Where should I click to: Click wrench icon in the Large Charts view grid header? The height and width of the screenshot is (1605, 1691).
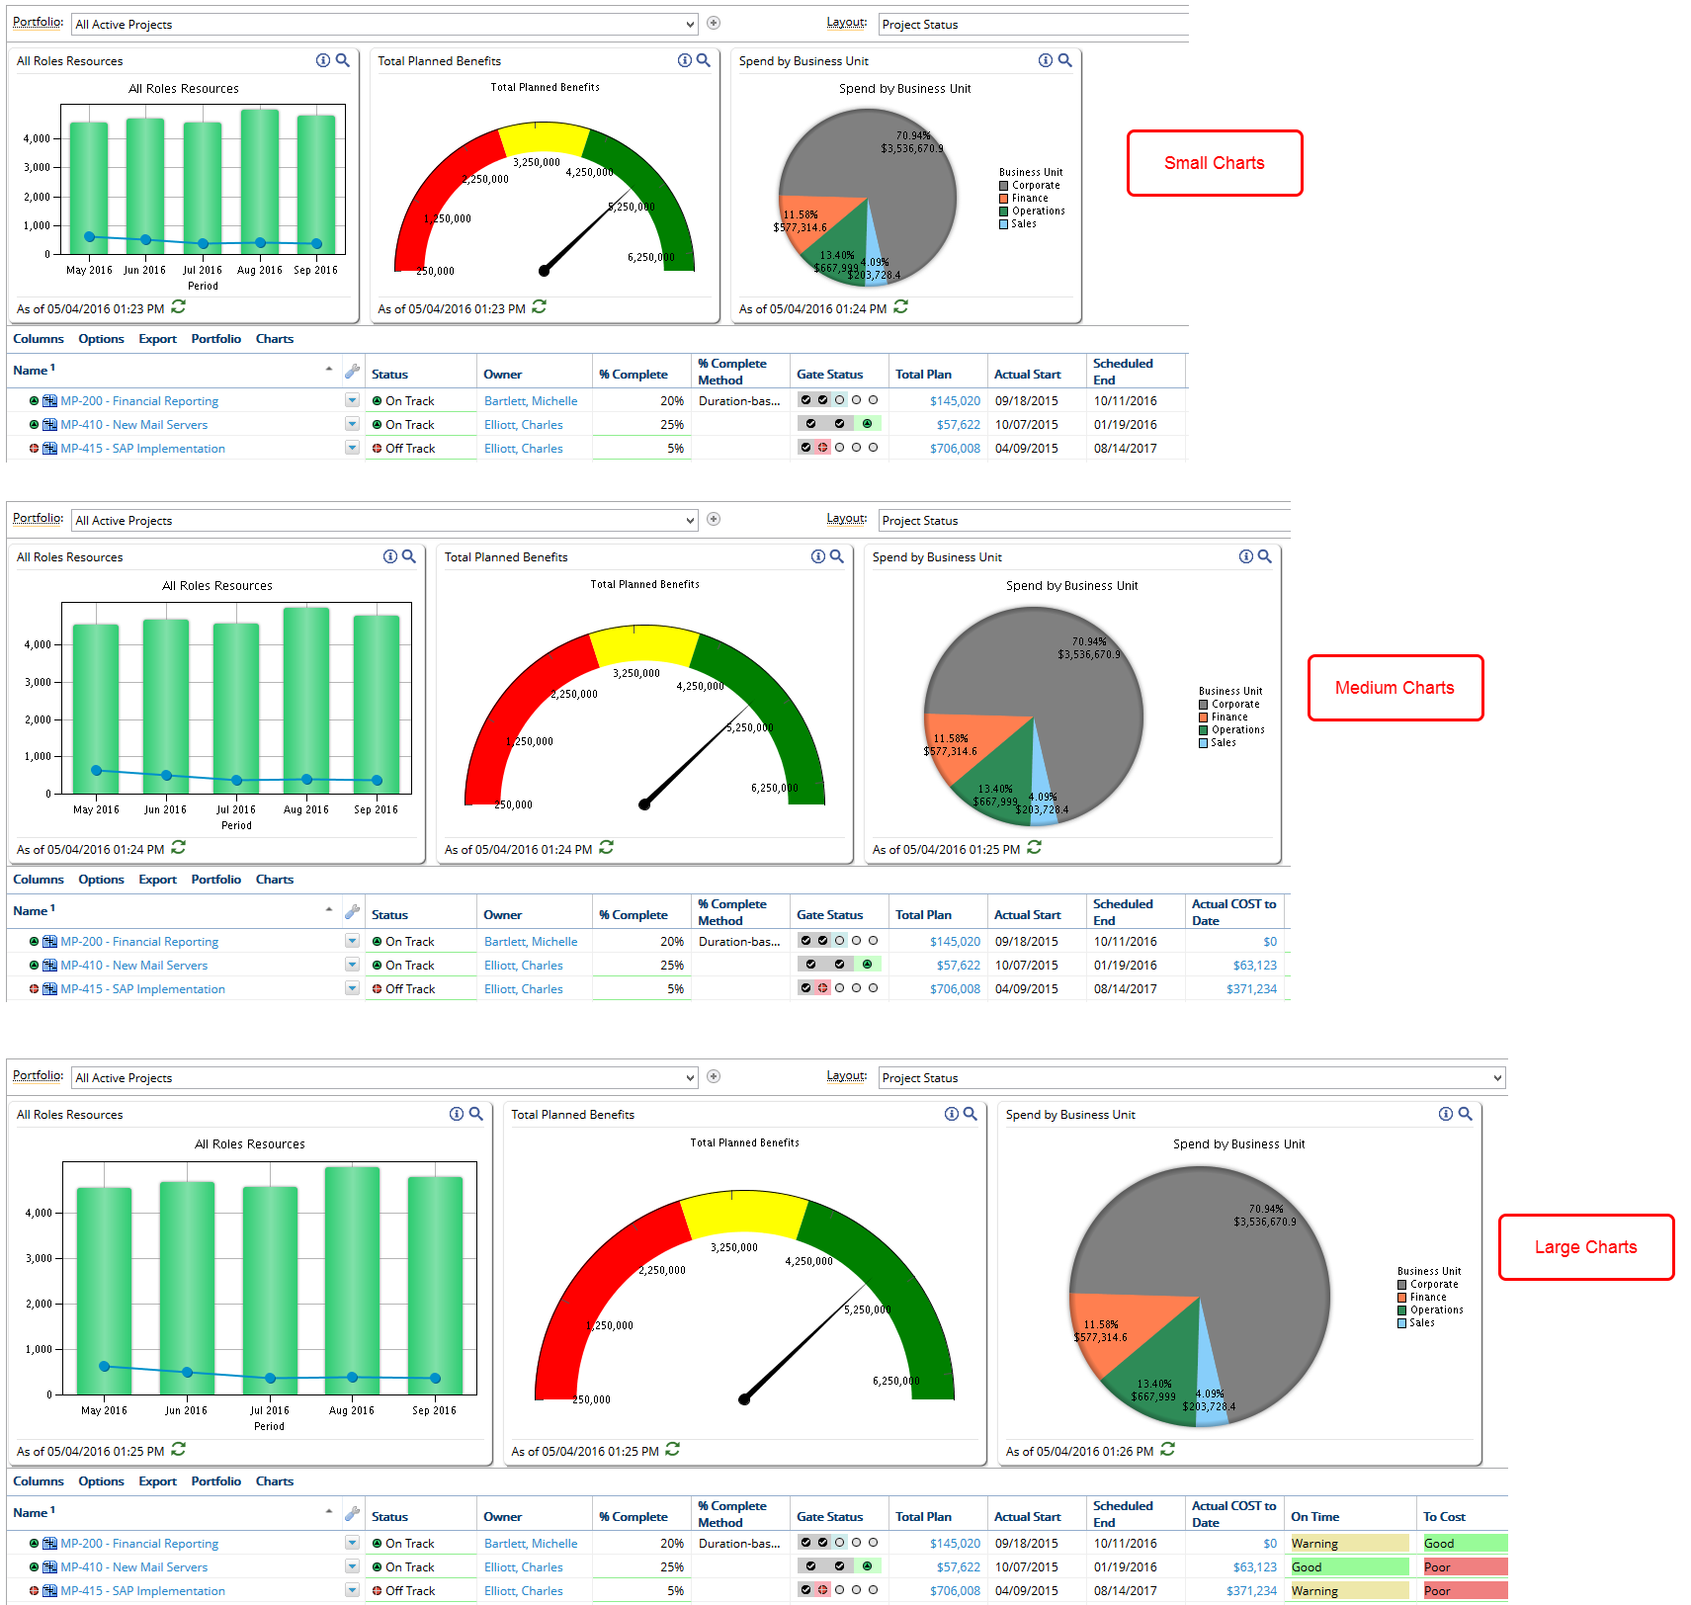(x=352, y=1513)
